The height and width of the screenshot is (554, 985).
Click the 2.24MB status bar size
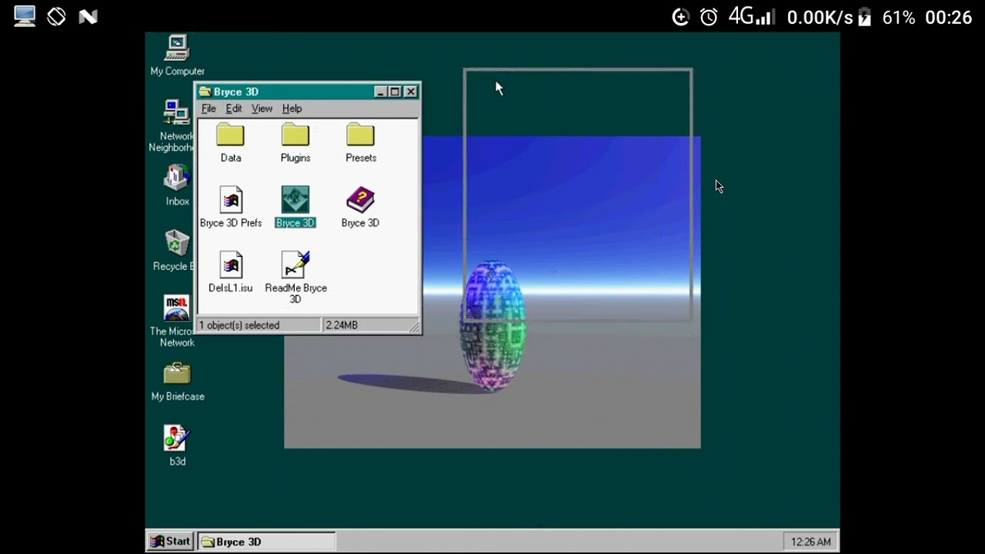pyautogui.click(x=342, y=325)
